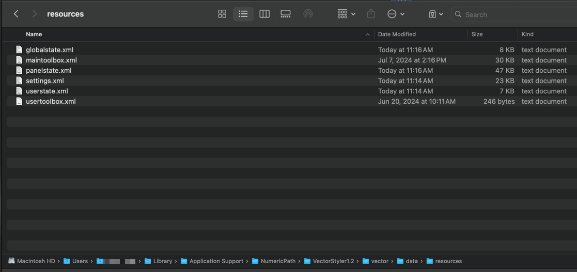Select the usertoolbox.xml file

coord(51,102)
